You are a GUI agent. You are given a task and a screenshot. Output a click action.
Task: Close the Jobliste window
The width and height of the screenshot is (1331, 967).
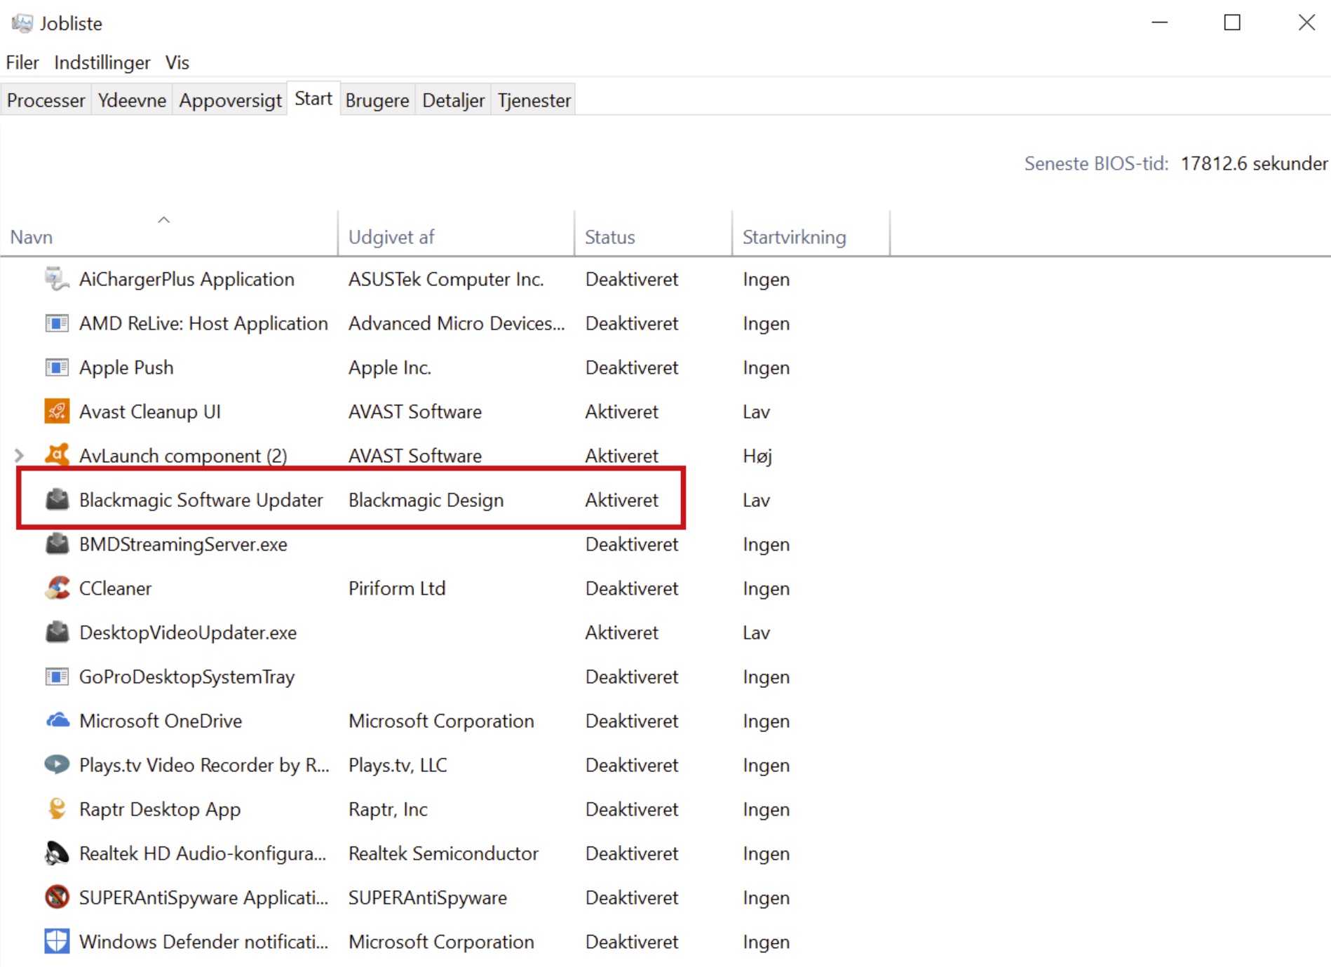coord(1306,22)
